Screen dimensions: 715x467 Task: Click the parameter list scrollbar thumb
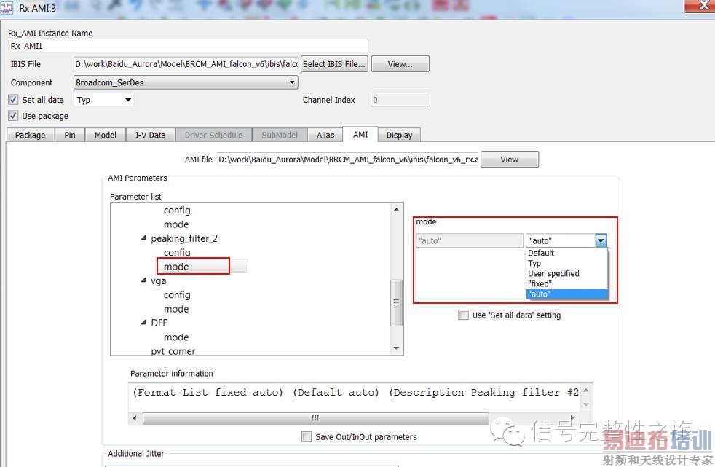coord(396,302)
